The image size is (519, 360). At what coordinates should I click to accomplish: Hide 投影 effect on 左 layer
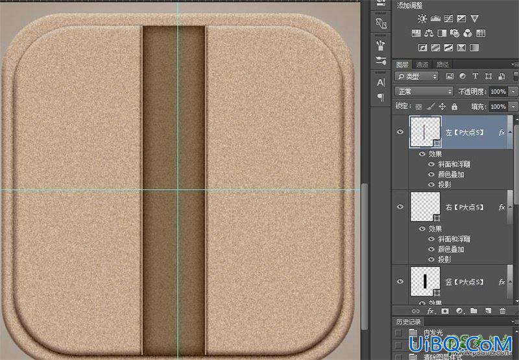[431, 185]
